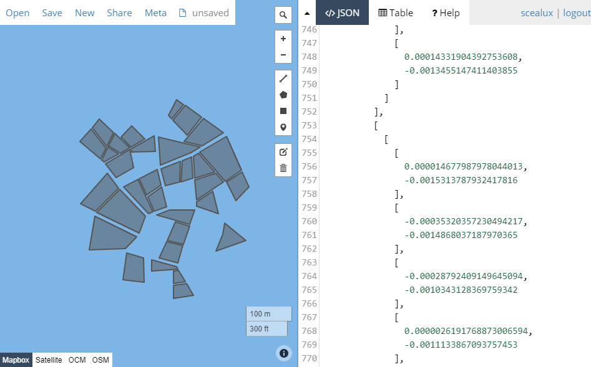The height and width of the screenshot is (367, 591).
Task: Click the 300 ft scale bar
Action: [266, 328]
